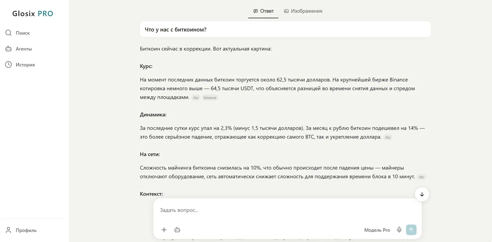Open the rbc citation under Динамика section
The width and height of the screenshot is (492, 242).
coord(388,137)
